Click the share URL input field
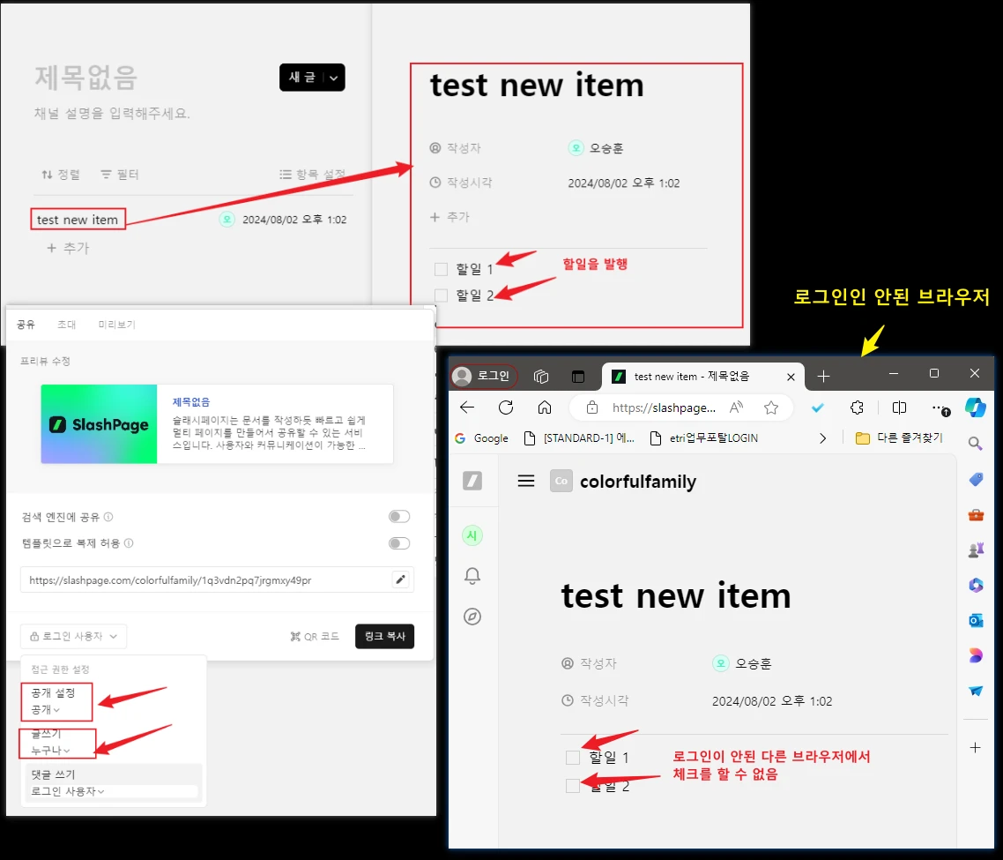The image size is (1003, 860). (203, 580)
